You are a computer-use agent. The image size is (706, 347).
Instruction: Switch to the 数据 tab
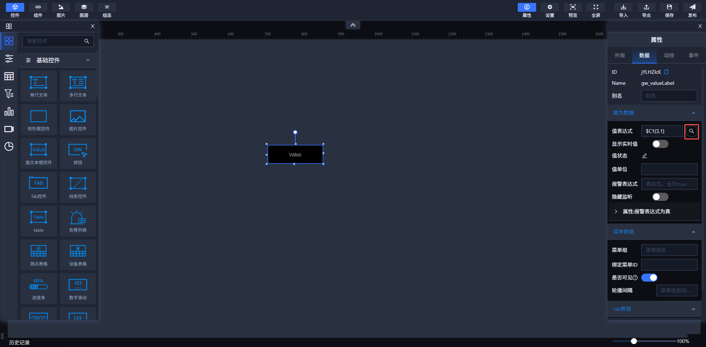pyautogui.click(x=644, y=55)
